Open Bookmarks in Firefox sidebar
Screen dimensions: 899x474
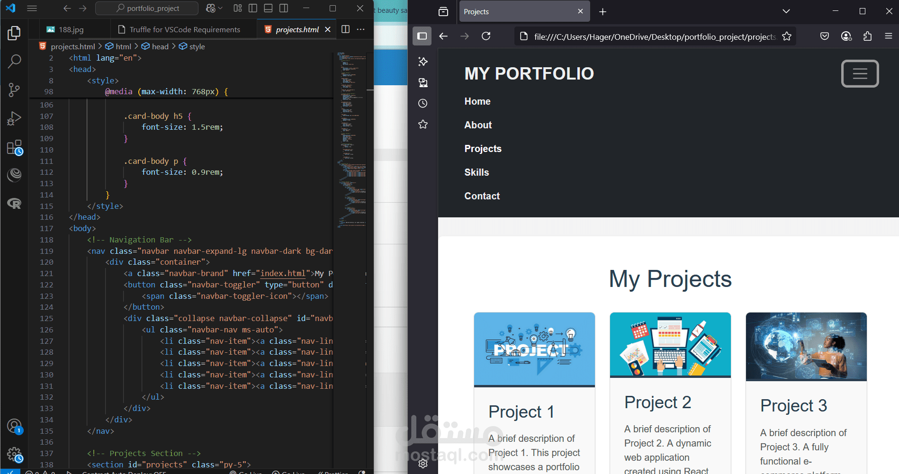[423, 124]
